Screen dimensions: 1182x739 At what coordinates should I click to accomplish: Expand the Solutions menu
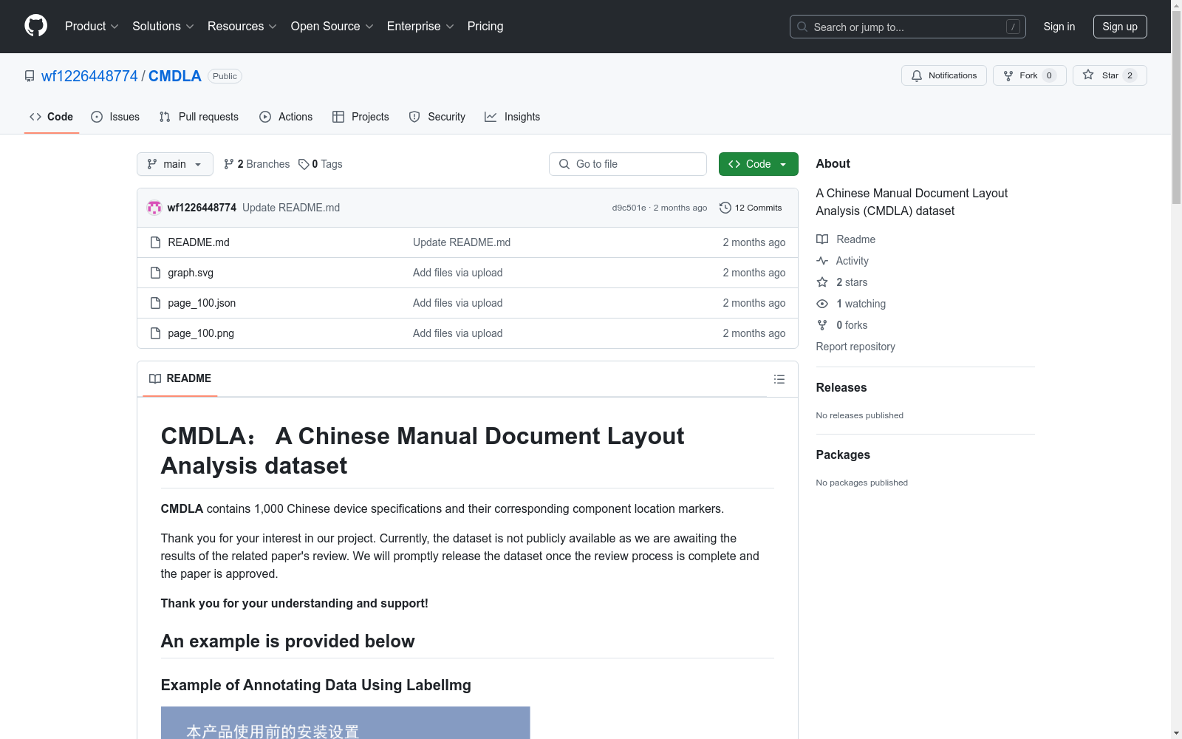pyautogui.click(x=163, y=26)
